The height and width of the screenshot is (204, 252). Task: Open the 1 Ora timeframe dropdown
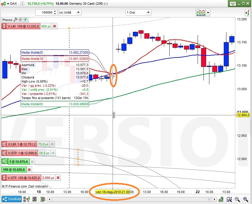pos(138,12)
